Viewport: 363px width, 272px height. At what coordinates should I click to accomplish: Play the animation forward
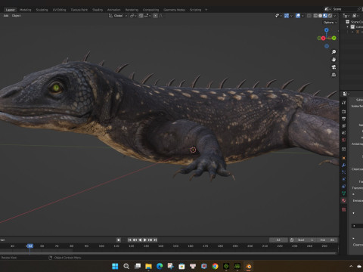pos(145,240)
